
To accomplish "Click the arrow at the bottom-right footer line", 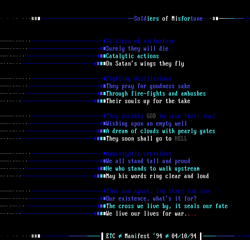I will click(x=248, y=236).
